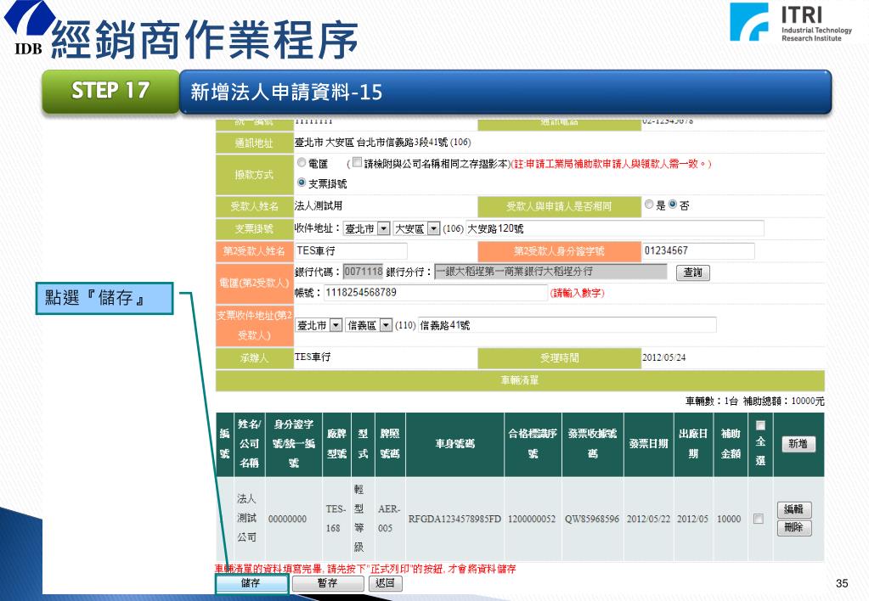The height and width of the screenshot is (601, 869).
Task: Check the vehicle row checkbox for RFGDA1234578985FD
Action: tap(759, 519)
